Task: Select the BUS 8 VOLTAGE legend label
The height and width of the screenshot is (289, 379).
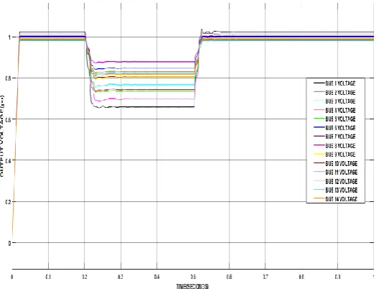Action: [340, 146]
